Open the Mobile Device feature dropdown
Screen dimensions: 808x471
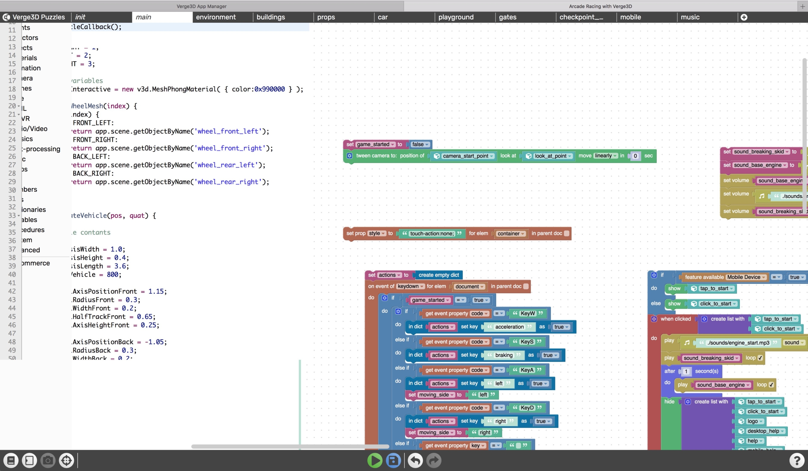746,277
